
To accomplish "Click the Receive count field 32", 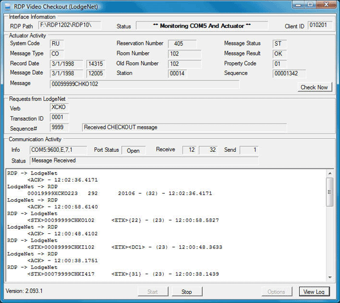I will click(209, 150).
